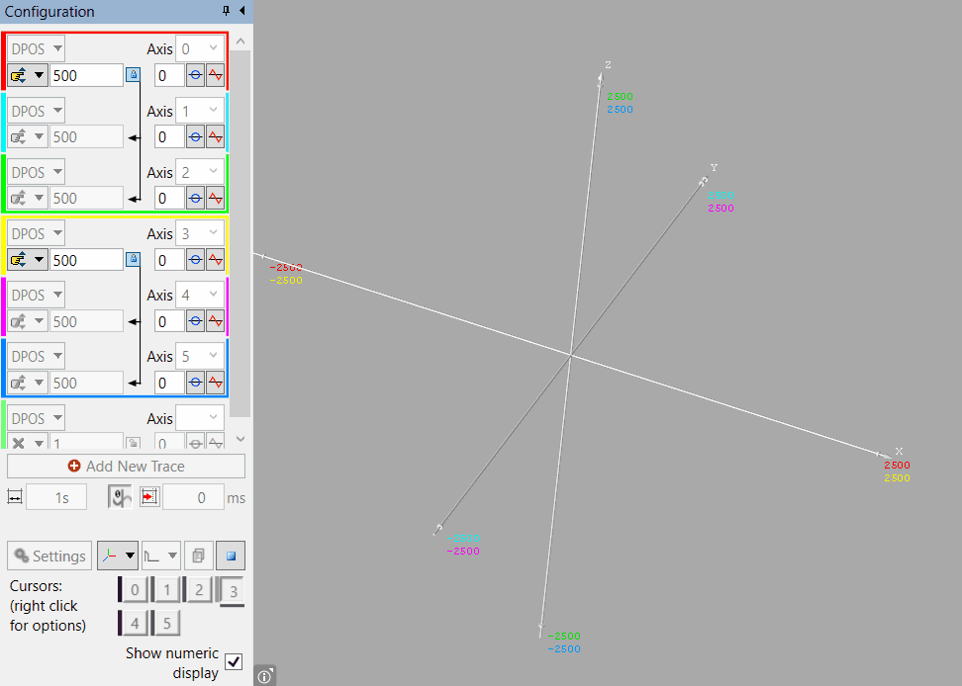This screenshot has height=686, width=962.
Task: Click the offset field of the Axis 1 trace
Action: pyautogui.click(x=169, y=137)
